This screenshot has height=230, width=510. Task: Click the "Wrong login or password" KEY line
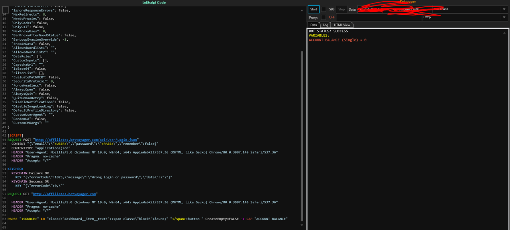click(94, 177)
